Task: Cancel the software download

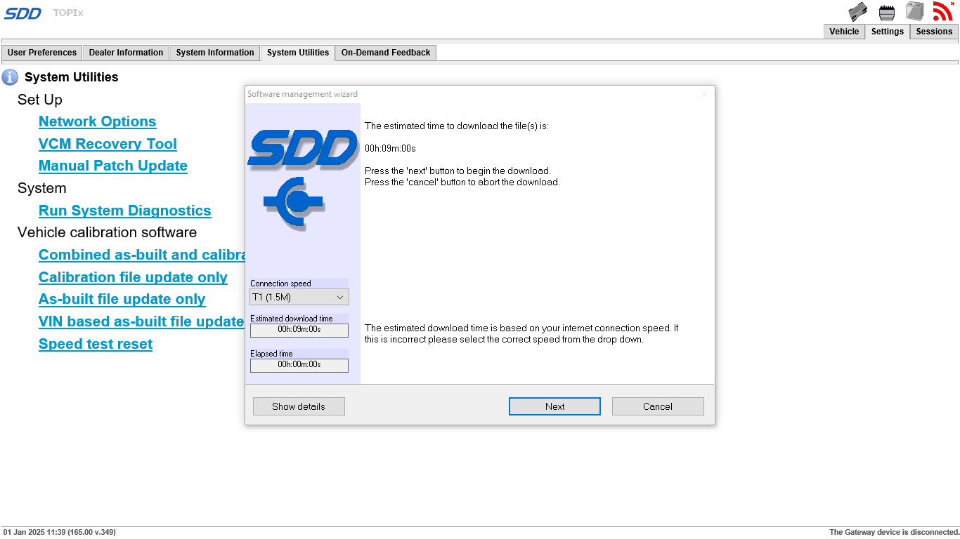Action: 658,406
